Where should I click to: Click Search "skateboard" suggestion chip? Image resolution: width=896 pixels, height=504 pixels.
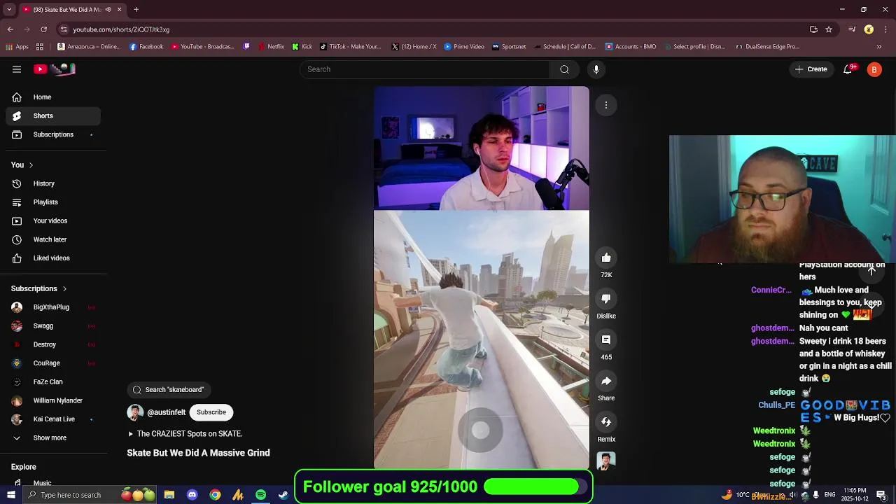tap(168, 390)
